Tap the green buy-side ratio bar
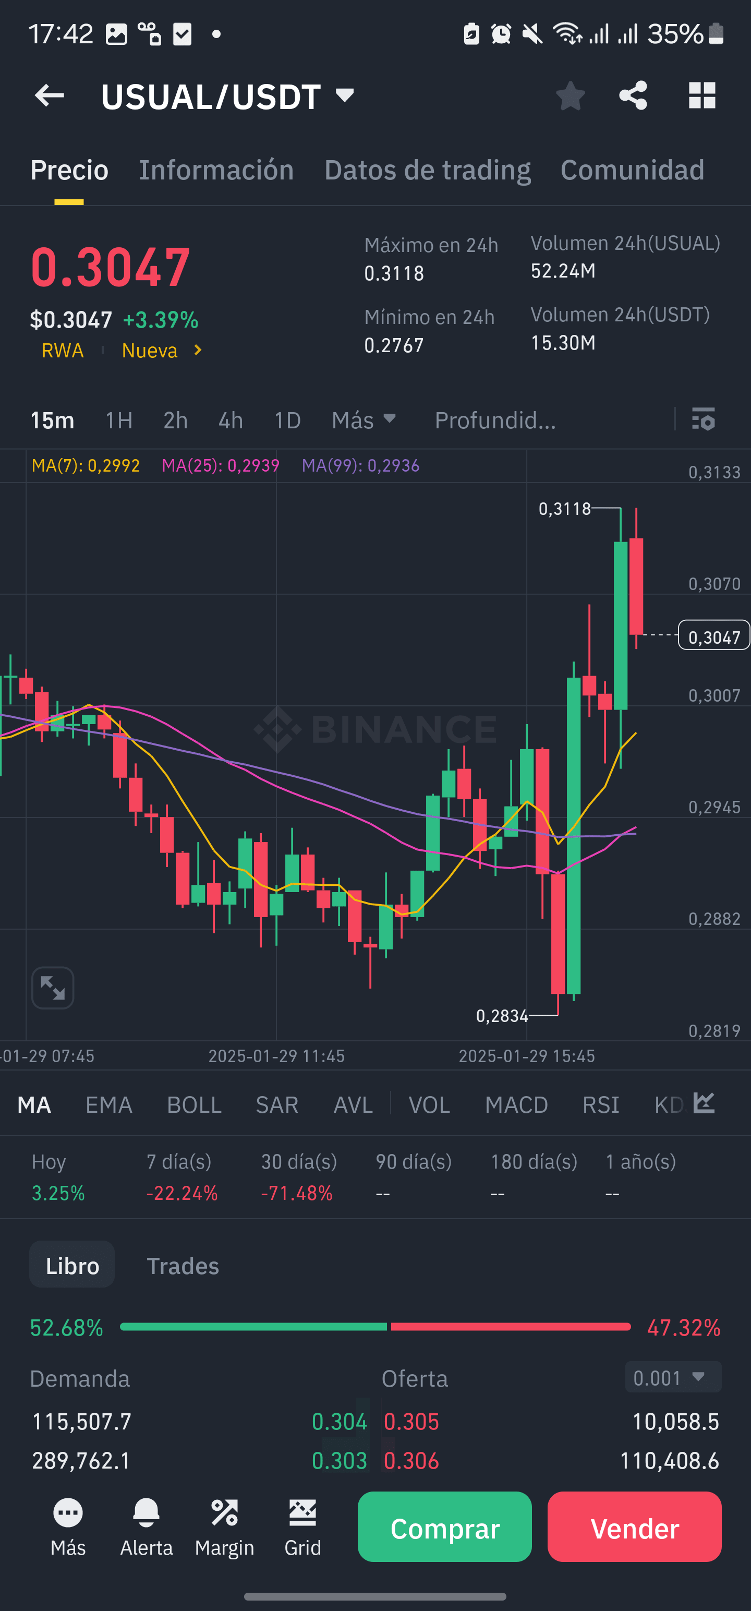This screenshot has width=751, height=1611. pos(253,1327)
